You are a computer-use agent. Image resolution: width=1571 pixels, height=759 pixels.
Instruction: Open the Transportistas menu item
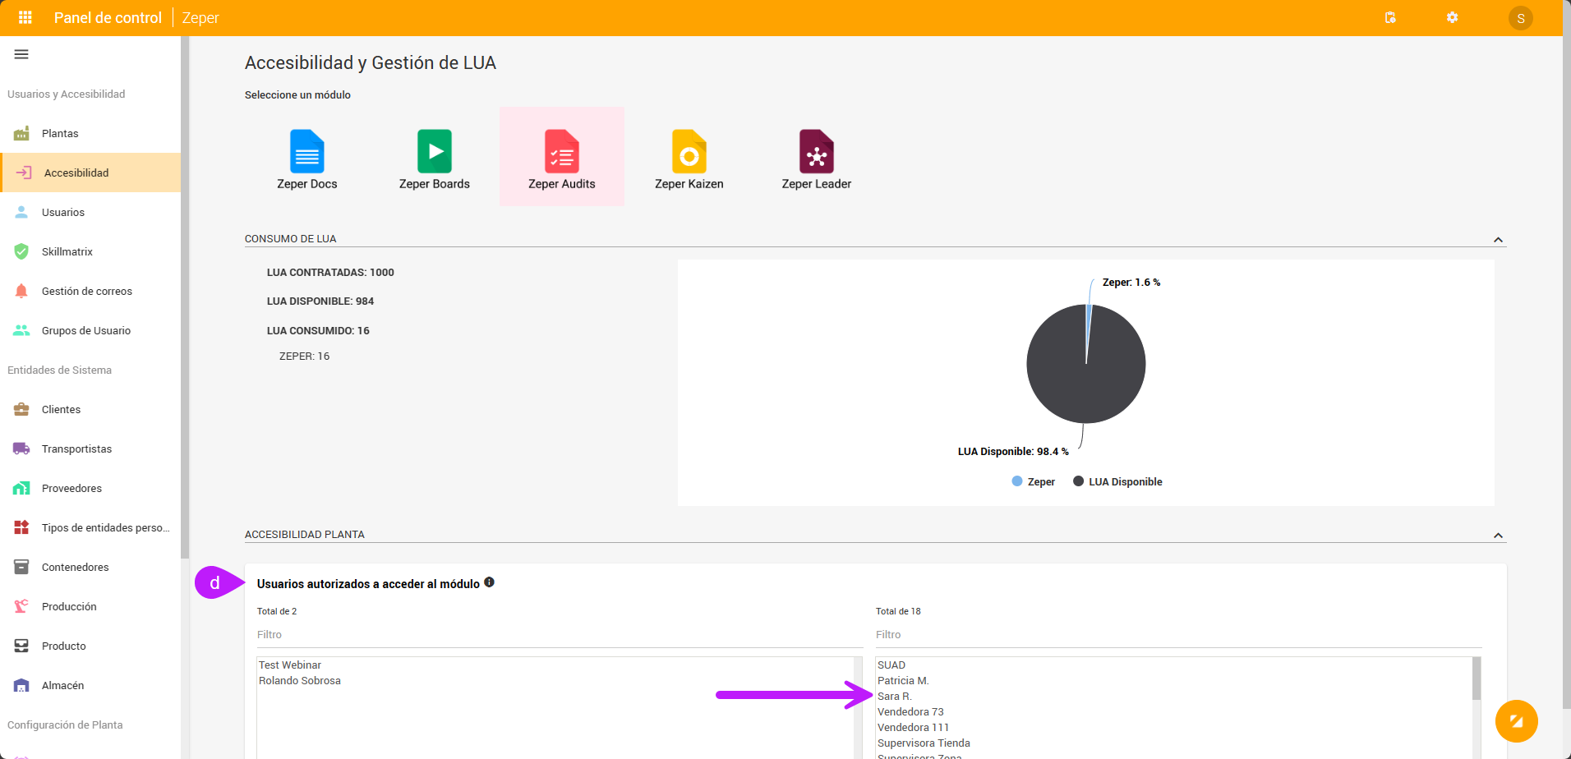[x=90, y=448]
